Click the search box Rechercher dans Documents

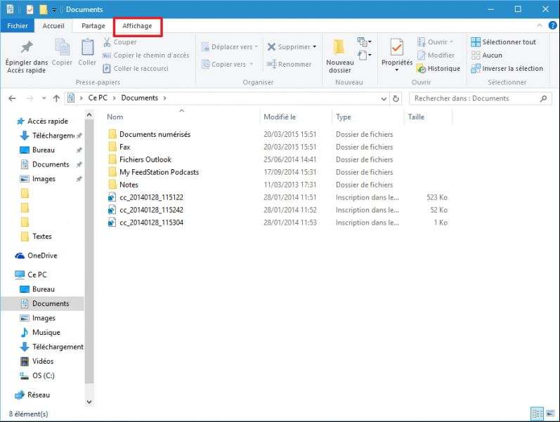481,98
